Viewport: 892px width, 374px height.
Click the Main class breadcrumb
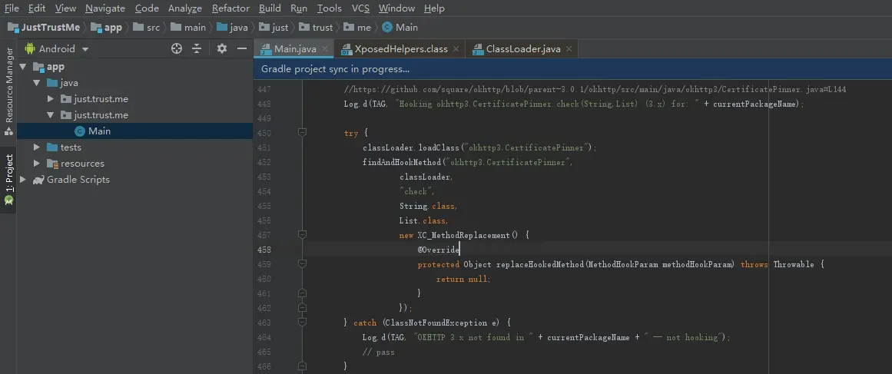click(400, 28)
